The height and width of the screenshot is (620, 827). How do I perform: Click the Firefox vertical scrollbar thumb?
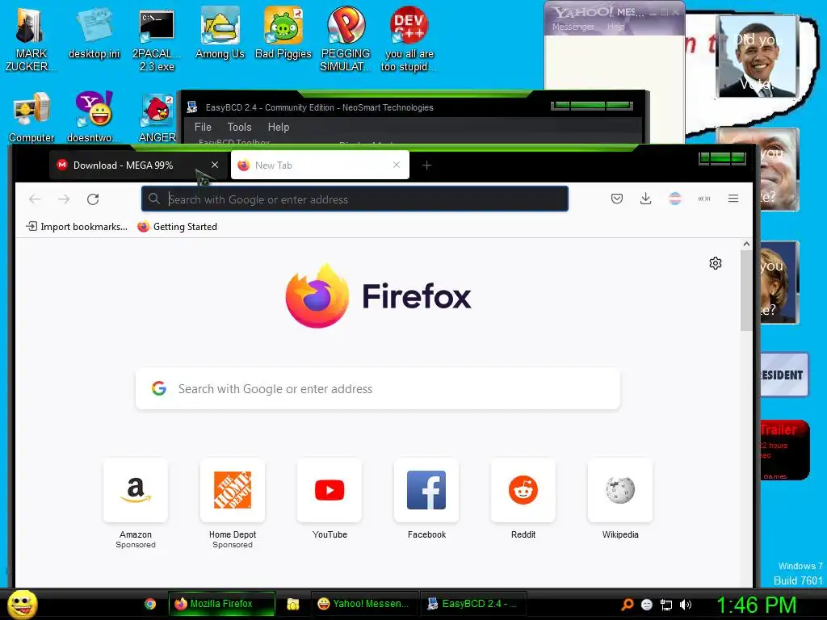pyautogui.click(x=746, y=291)
